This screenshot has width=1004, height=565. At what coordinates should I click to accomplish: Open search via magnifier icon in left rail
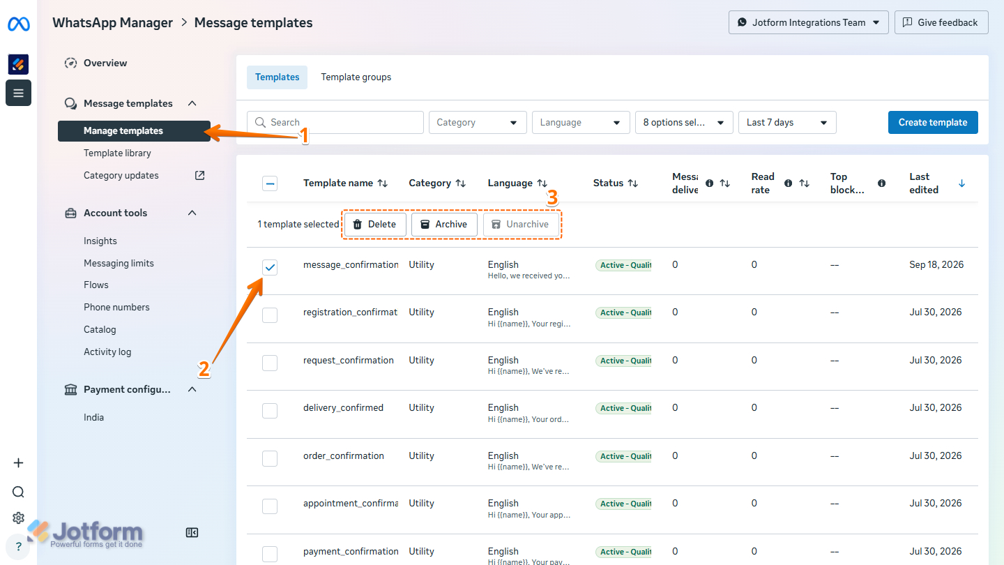tap(18, 492)
